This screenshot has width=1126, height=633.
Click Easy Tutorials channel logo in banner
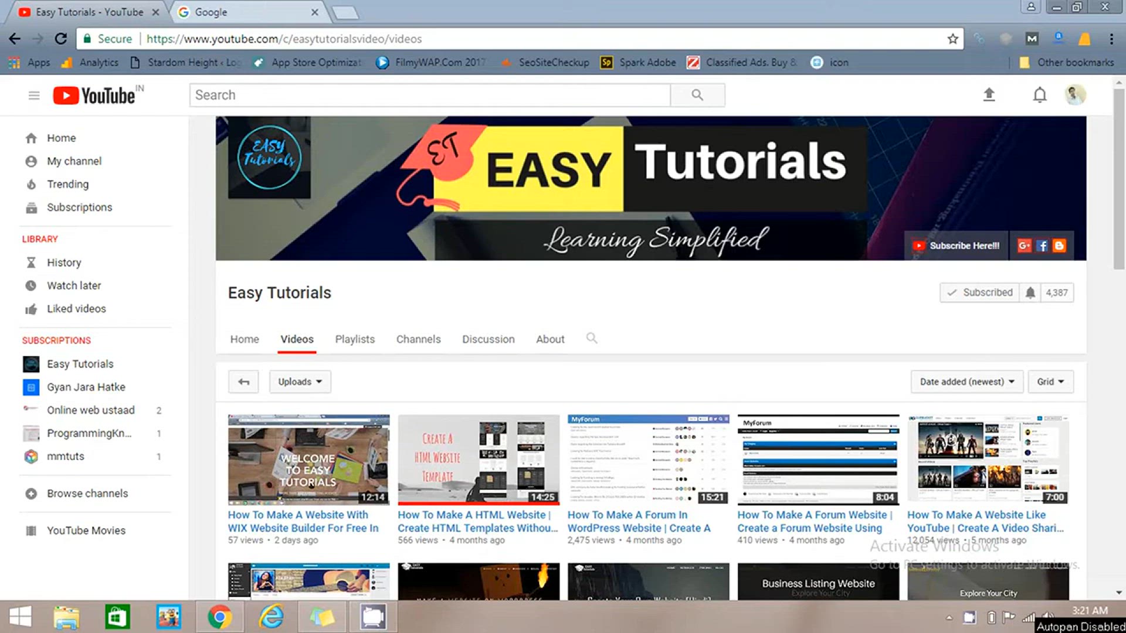pyautogui.click(x=269, y=158)
